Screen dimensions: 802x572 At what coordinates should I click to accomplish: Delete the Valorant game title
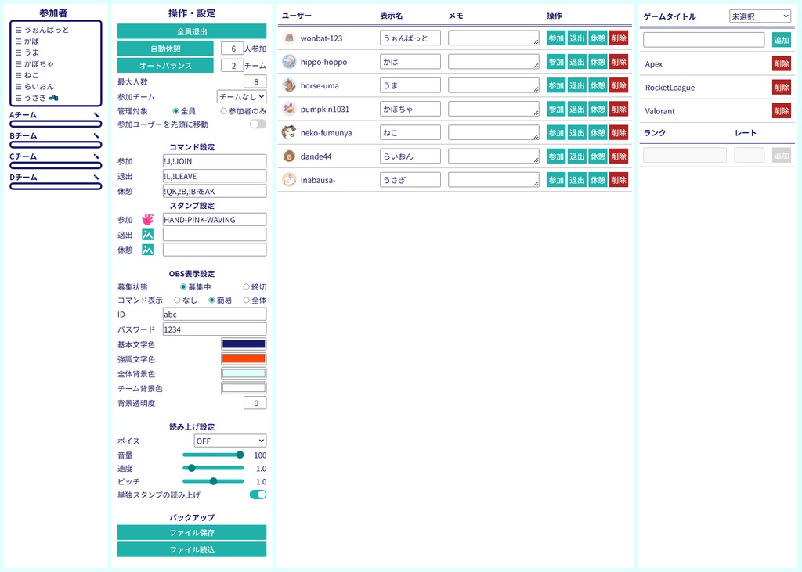(782, 110)
